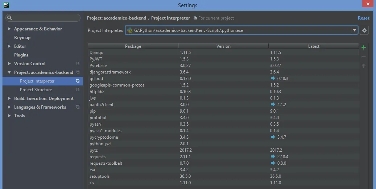The width and height of the screenshot is (376, 189).
Task: Open Tools settings category
Action: click(x=20, y=116)
